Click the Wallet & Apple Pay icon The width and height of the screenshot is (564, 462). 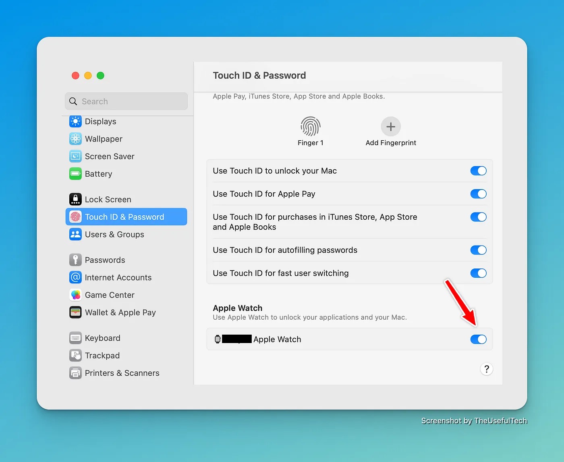[75, 312]
